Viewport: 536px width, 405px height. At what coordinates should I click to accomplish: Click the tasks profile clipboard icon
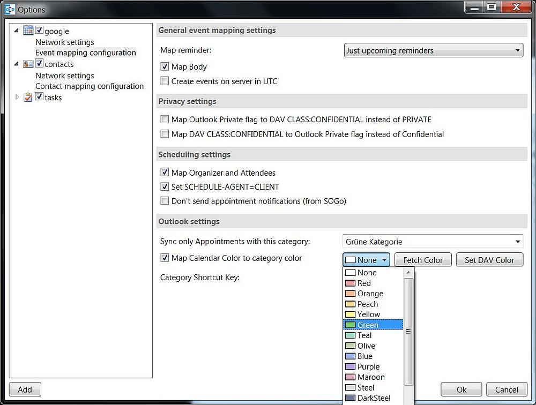[28, 97]
